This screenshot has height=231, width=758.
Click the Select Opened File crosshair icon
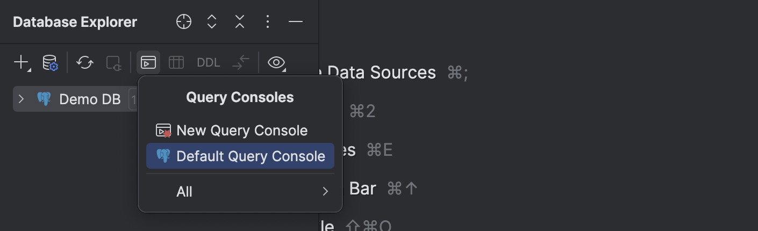184,21
